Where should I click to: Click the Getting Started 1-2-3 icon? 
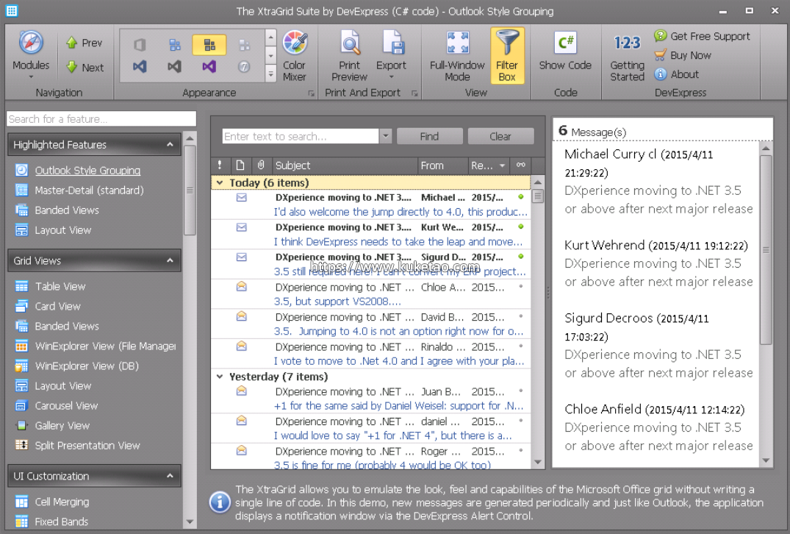click(627, 43)
